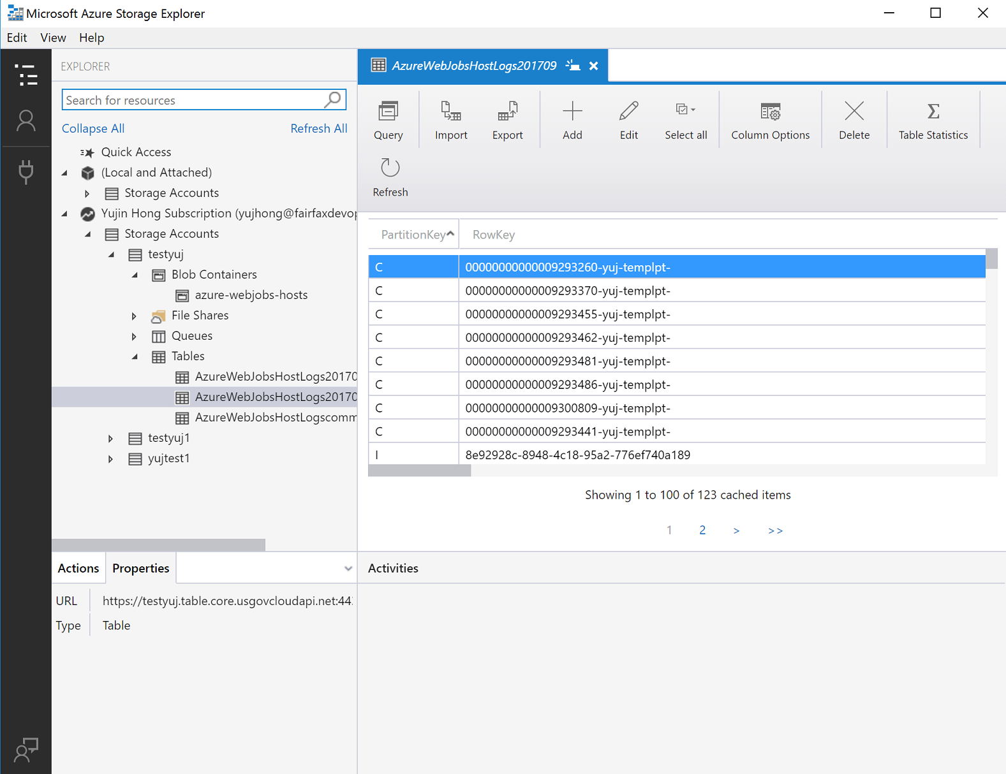Click the Collapse All link
1006x774 pixels.
click(x=93, y=128)
